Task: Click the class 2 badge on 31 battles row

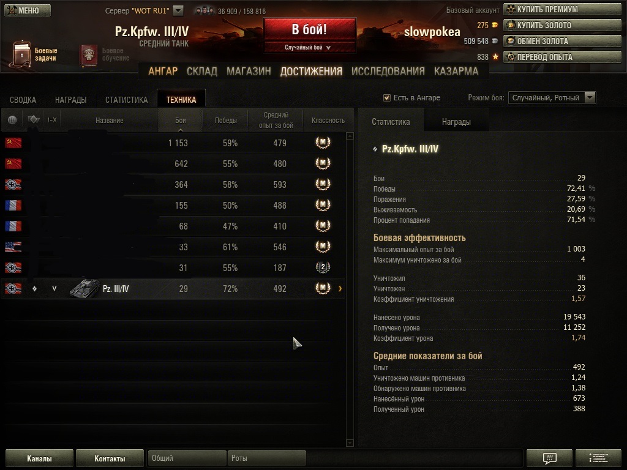Action: click(x=323, y=267)
